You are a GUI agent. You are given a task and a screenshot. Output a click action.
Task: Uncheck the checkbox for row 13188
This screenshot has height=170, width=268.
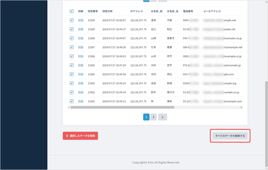[x=72, y=38]
